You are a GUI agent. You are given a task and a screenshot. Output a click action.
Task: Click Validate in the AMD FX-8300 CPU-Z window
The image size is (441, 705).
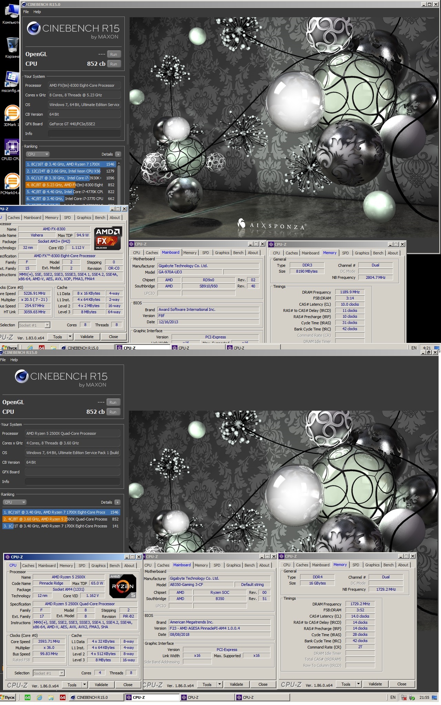click(x=87, y=337)
